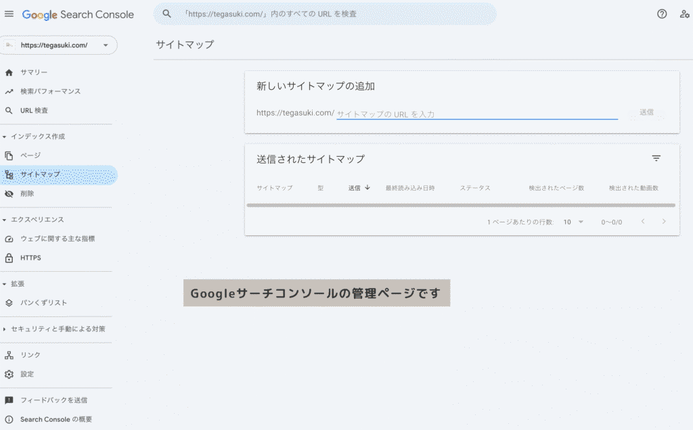Select サイトマップ in the sidebar
This screenshot has height=430, width=693.
pos(58,175)
